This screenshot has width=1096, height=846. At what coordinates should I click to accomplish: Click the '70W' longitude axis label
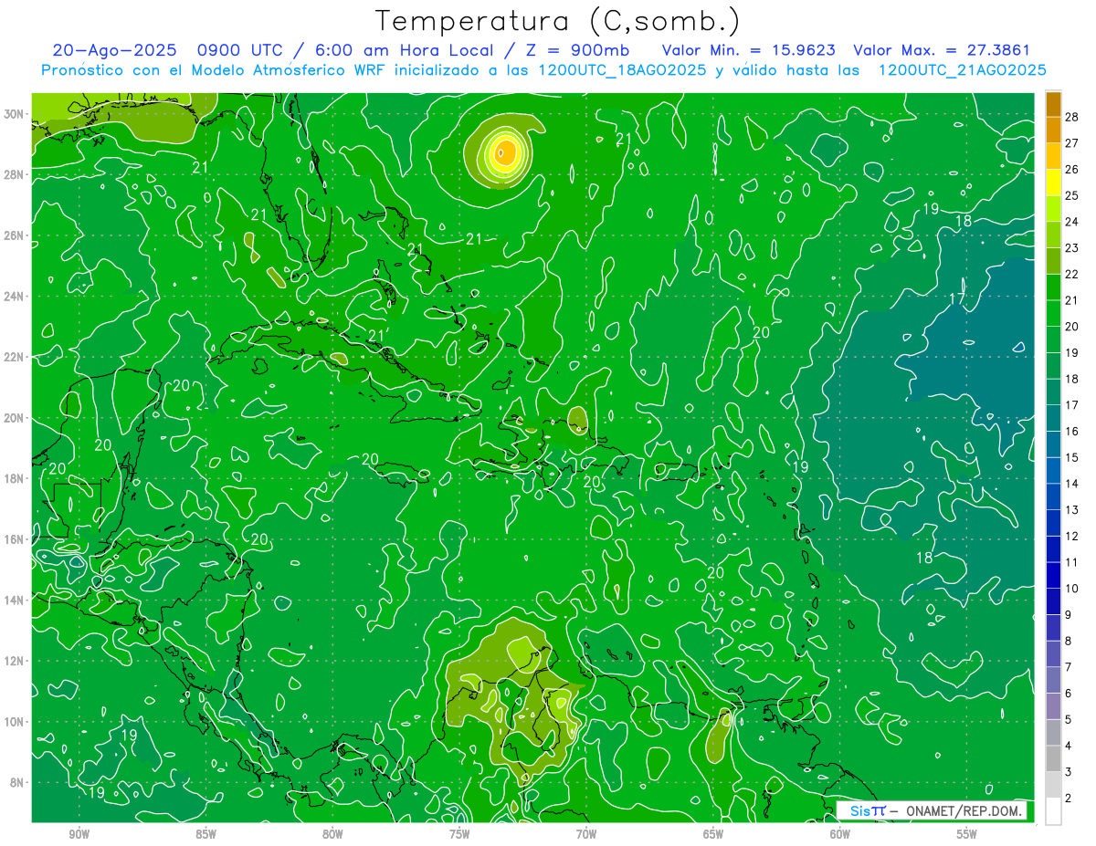(586, 834)
